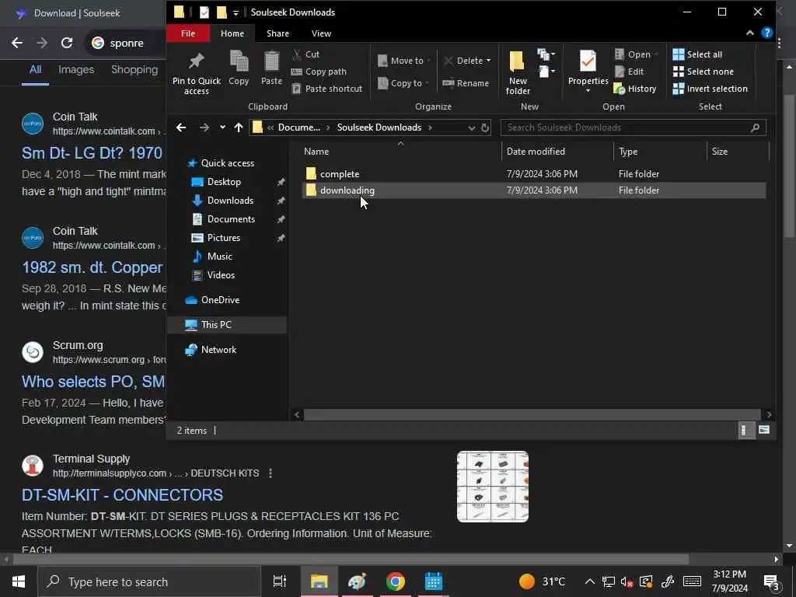Open the Windows Start menu
Image resolution: width=796 pixels, height=597 pixels.
coord(19,581)
